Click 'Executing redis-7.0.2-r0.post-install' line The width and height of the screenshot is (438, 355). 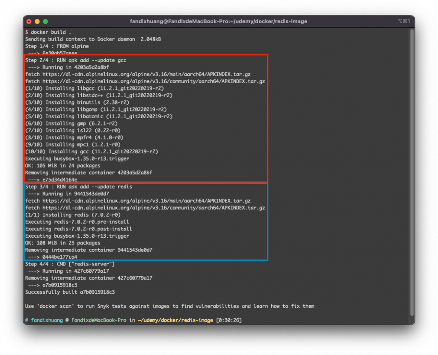[x=79, y=229]
